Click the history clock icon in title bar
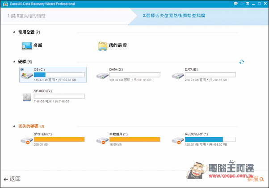This screenshot has height=188, width=269. click(x=242, y=4)
